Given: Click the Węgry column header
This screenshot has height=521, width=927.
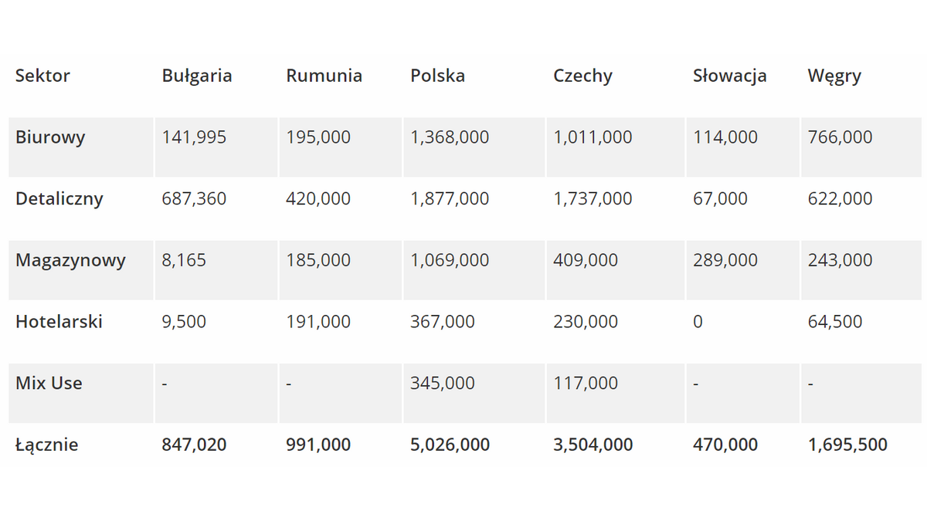Looking at the screenshot, I should point(834,76).
